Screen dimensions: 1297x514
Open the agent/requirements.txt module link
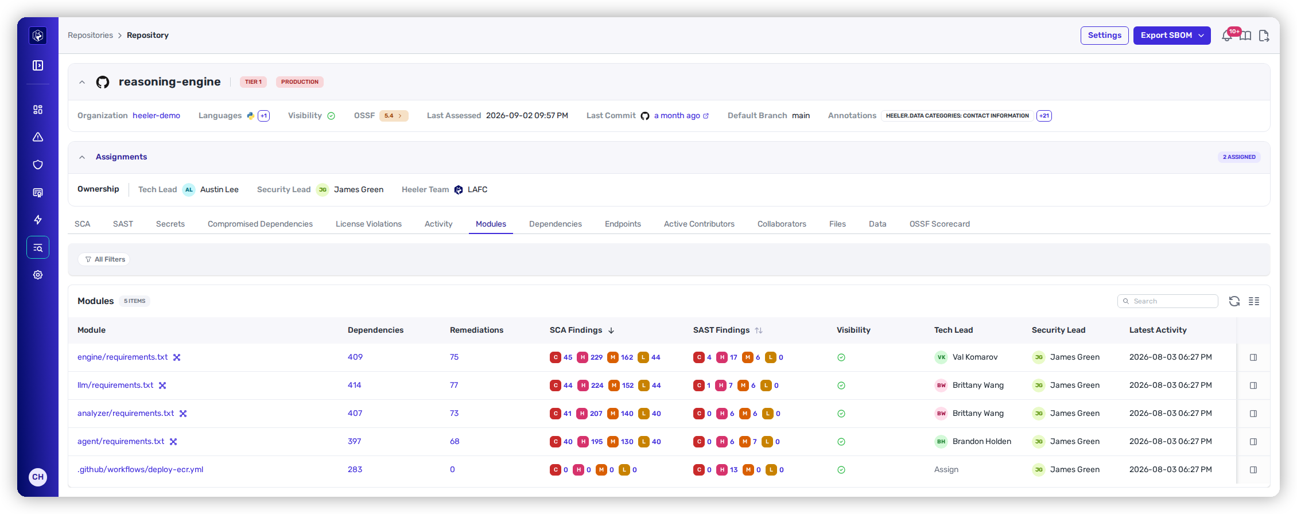(x=121, y=442)
